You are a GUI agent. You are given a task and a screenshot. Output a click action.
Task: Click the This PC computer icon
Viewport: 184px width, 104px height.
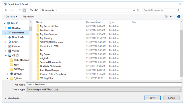8,23
